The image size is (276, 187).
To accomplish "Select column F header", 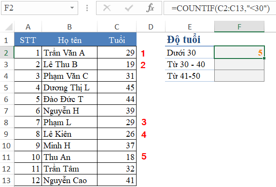I will pos(239,27).
